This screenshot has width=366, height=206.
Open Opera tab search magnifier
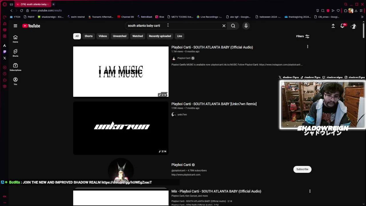346,4
